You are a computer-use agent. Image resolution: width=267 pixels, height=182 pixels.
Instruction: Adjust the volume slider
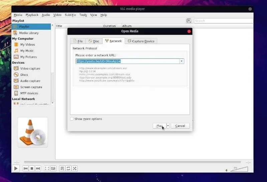pos(239,169)
